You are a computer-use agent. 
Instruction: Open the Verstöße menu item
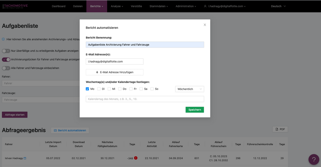[x=136, y=6]
